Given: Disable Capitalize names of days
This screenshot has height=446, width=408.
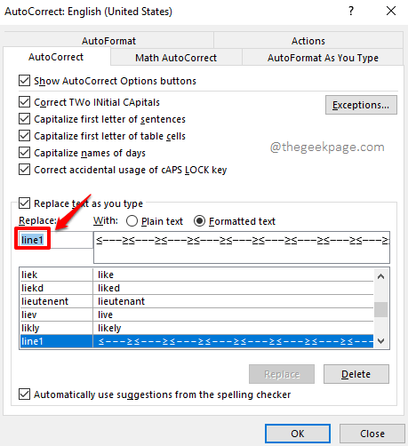Looking at the screenshot, I should point(24,153).
